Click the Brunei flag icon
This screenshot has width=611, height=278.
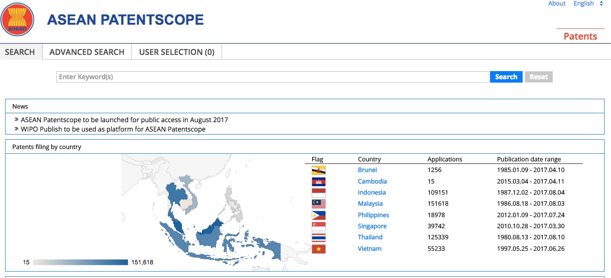[319, 170]
